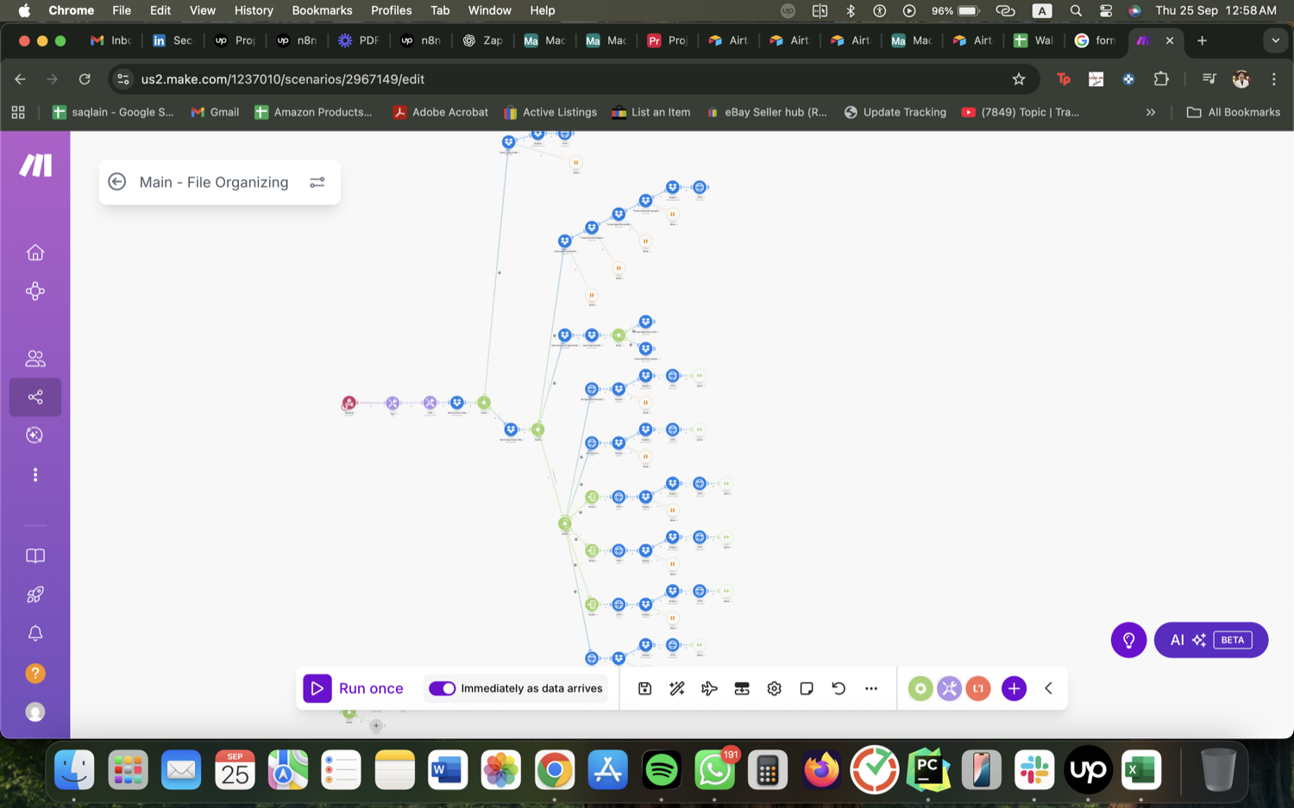Open the Adobe Acrobat bookmark
This screenshot has height=808, width=1294.
click(440, 112)
